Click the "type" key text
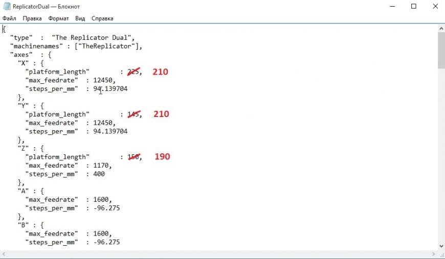 pos(21,38)
